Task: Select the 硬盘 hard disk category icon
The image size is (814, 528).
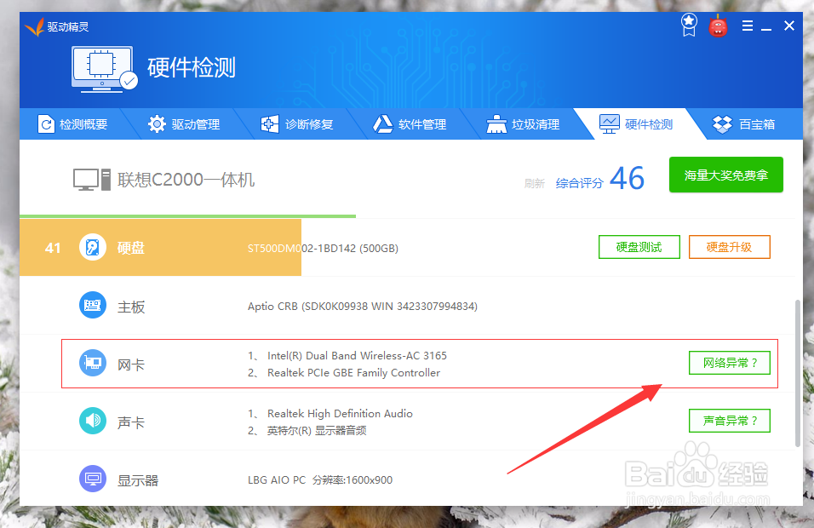Action: [93, 247]
